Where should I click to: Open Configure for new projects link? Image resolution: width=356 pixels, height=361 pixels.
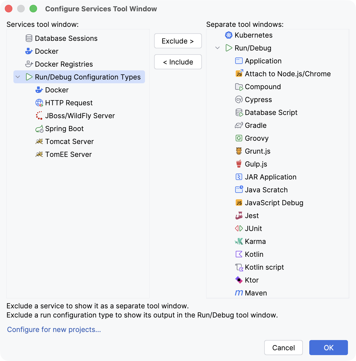click(x=54, y=330)
